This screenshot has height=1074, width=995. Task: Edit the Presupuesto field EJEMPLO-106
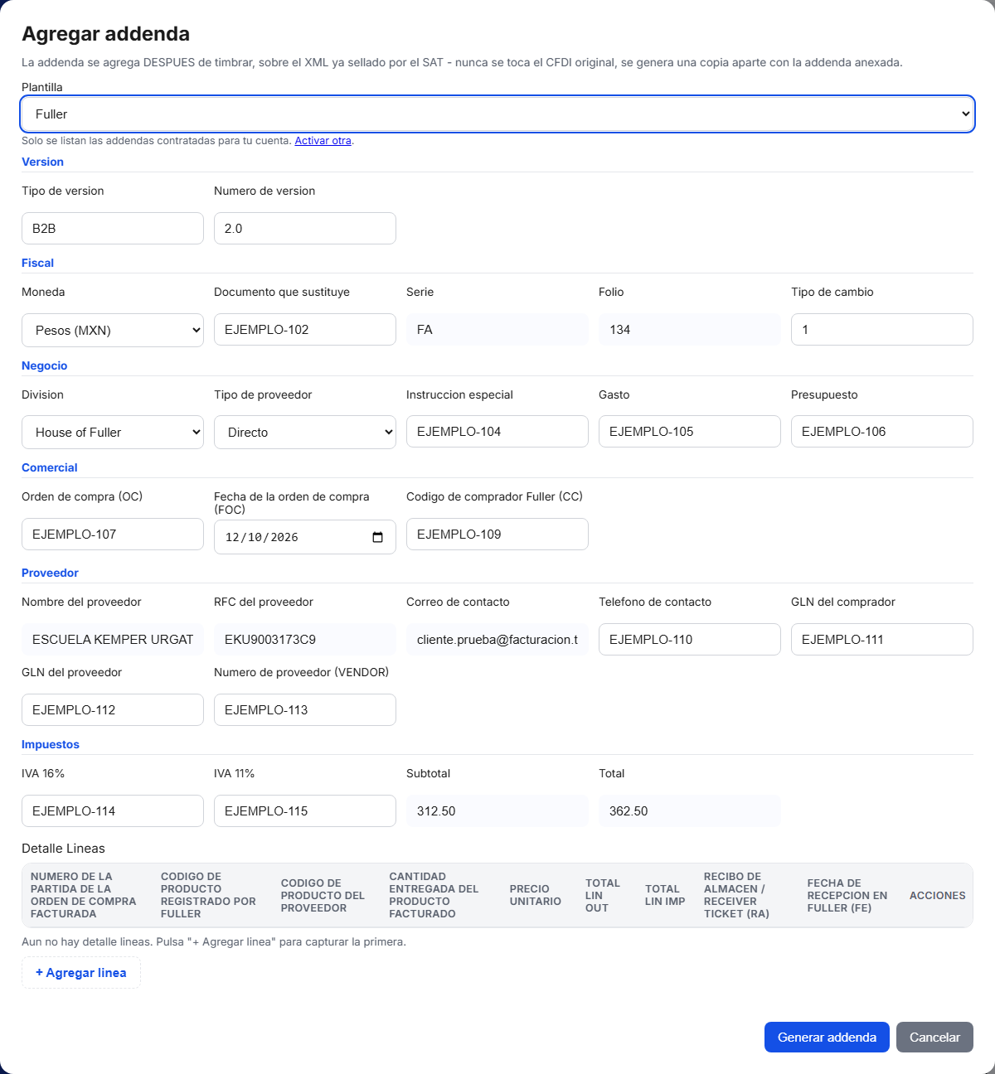882,432
